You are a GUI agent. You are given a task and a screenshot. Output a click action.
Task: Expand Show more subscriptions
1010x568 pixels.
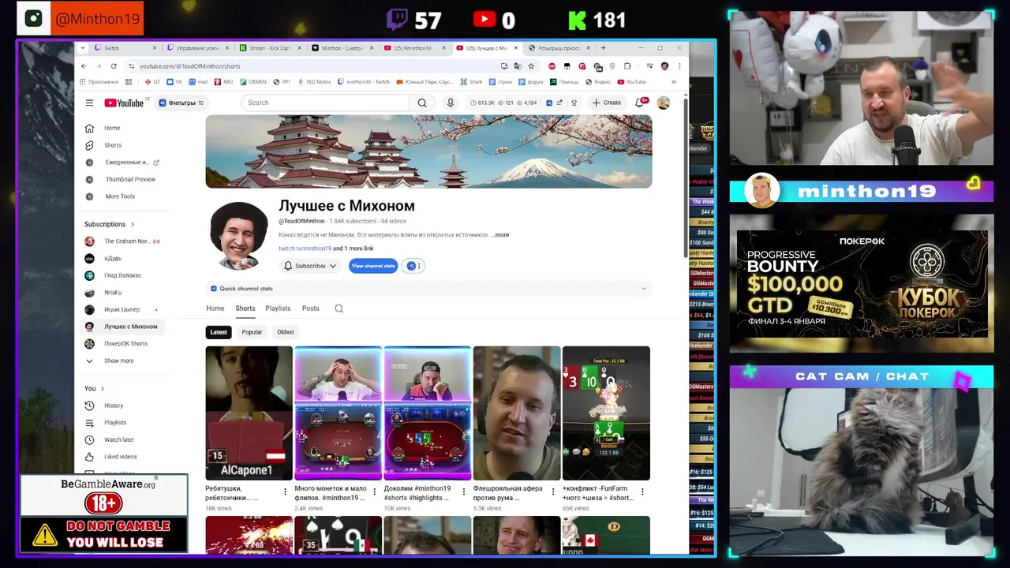click(x=118, y=361)
